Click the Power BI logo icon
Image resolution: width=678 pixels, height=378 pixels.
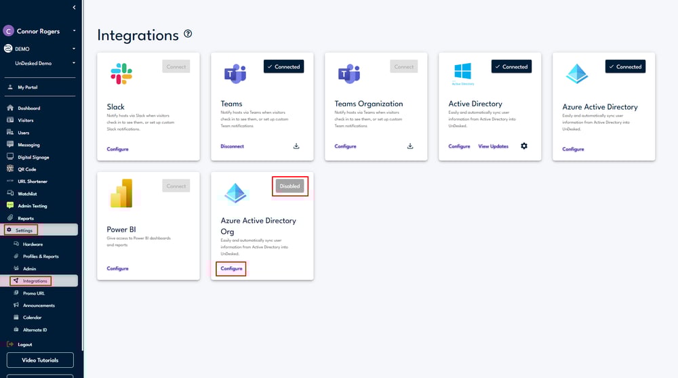click(x=121, y=193)
